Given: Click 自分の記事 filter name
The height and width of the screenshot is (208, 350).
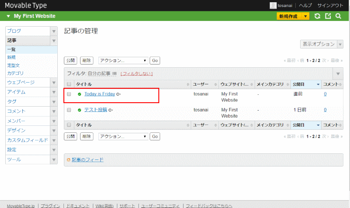Looking at the screenshot, I should (x=99, y=73).
